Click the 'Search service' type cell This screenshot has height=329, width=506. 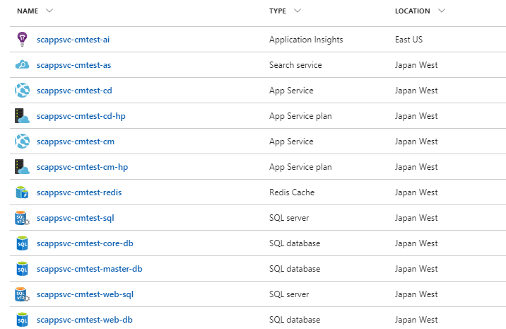click(x=295, y=65)
